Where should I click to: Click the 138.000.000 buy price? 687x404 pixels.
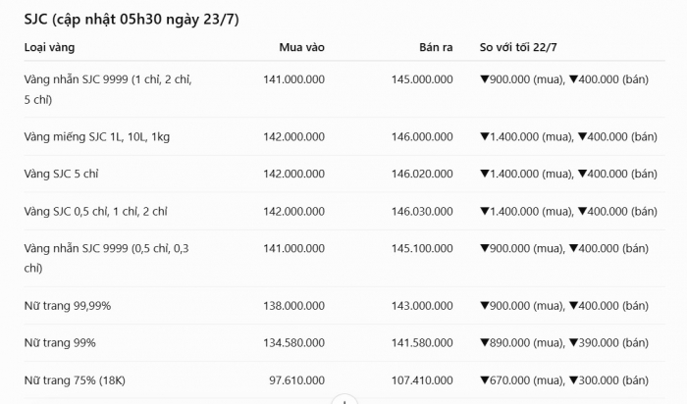294,306
